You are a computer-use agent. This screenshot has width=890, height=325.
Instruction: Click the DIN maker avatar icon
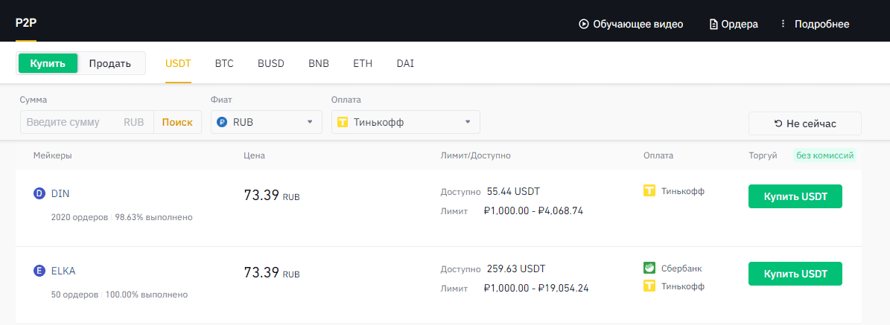40,194
